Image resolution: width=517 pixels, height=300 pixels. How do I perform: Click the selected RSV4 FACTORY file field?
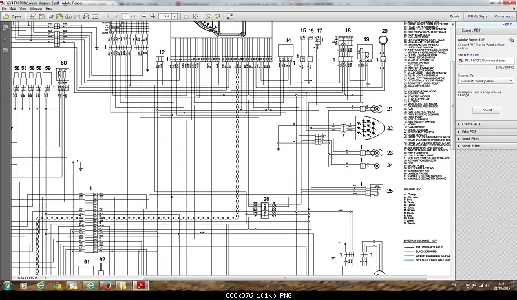pyautogui.click(x=487, y=61)
